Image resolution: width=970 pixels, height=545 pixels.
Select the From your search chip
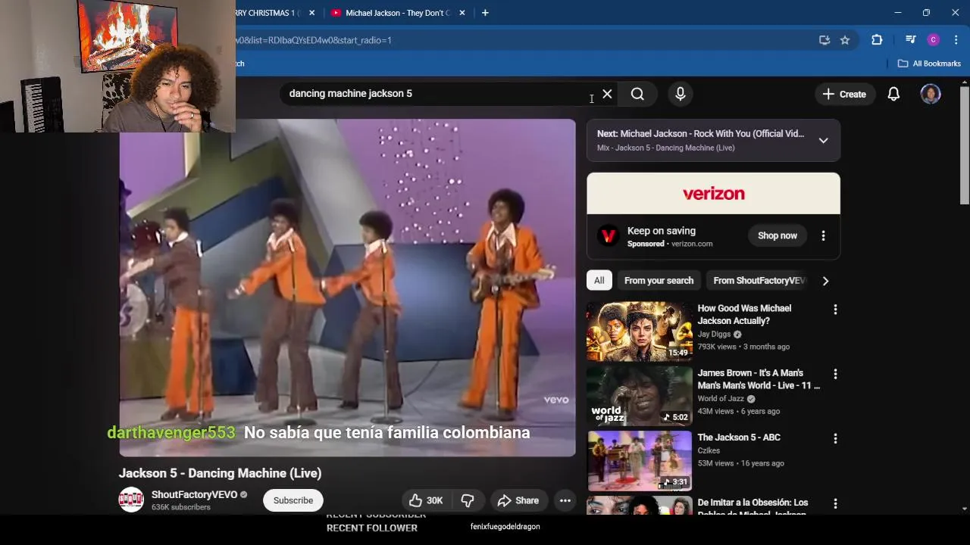(659, 280)
